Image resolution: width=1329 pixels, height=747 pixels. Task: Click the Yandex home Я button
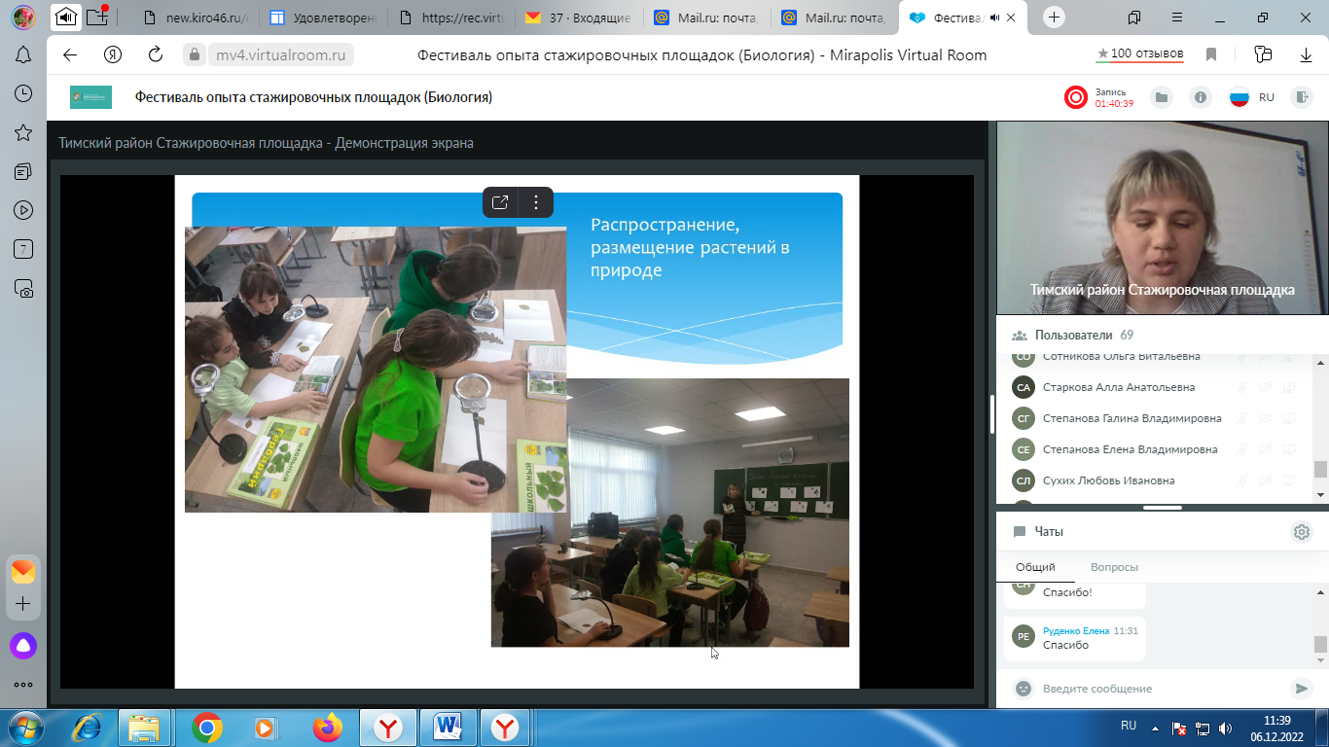(x=113, y=54)
